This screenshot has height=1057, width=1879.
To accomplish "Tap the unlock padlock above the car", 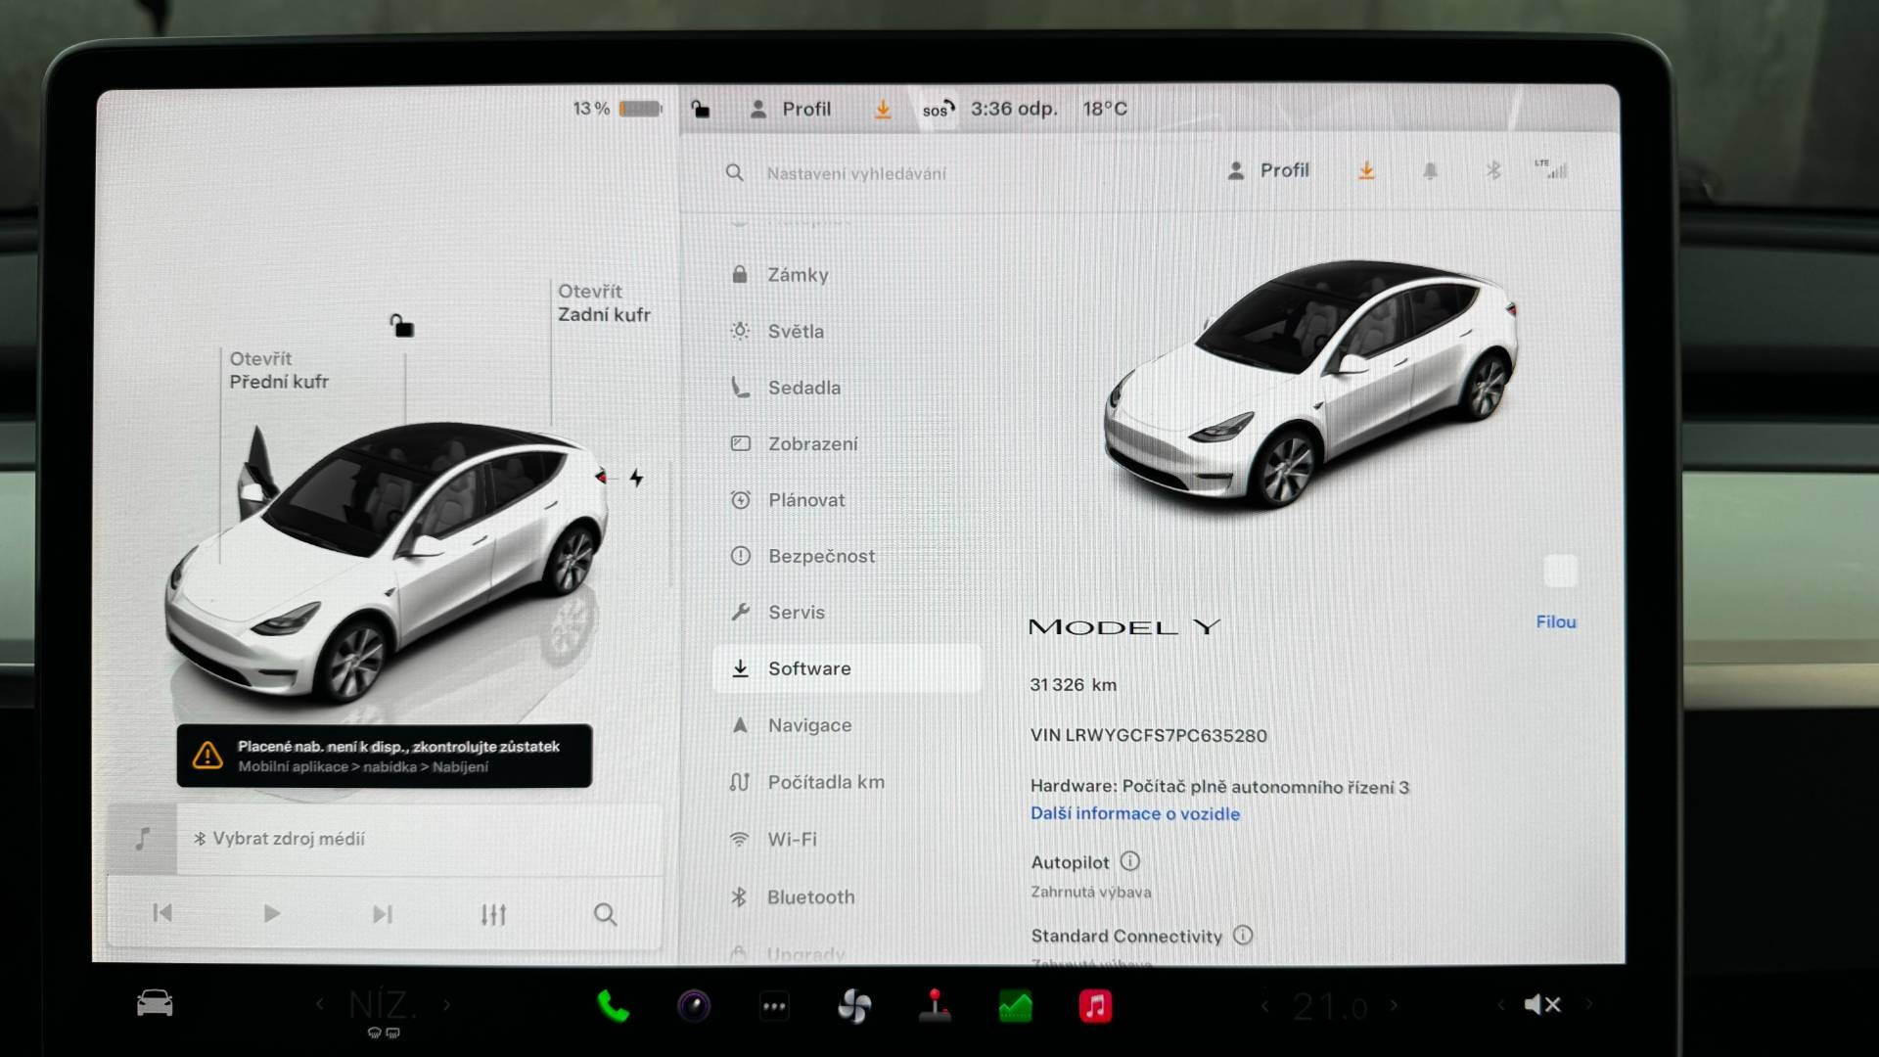I will (x=401, y=325).
